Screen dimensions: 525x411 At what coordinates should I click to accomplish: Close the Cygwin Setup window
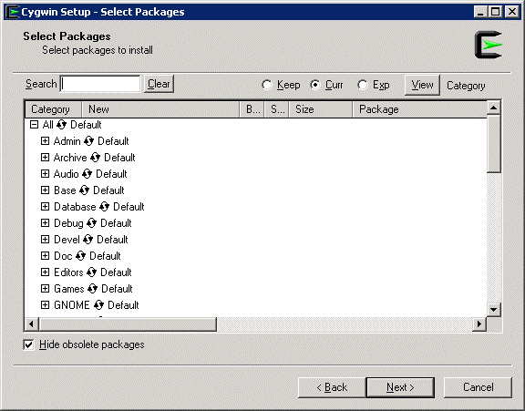tap(512, 12)
